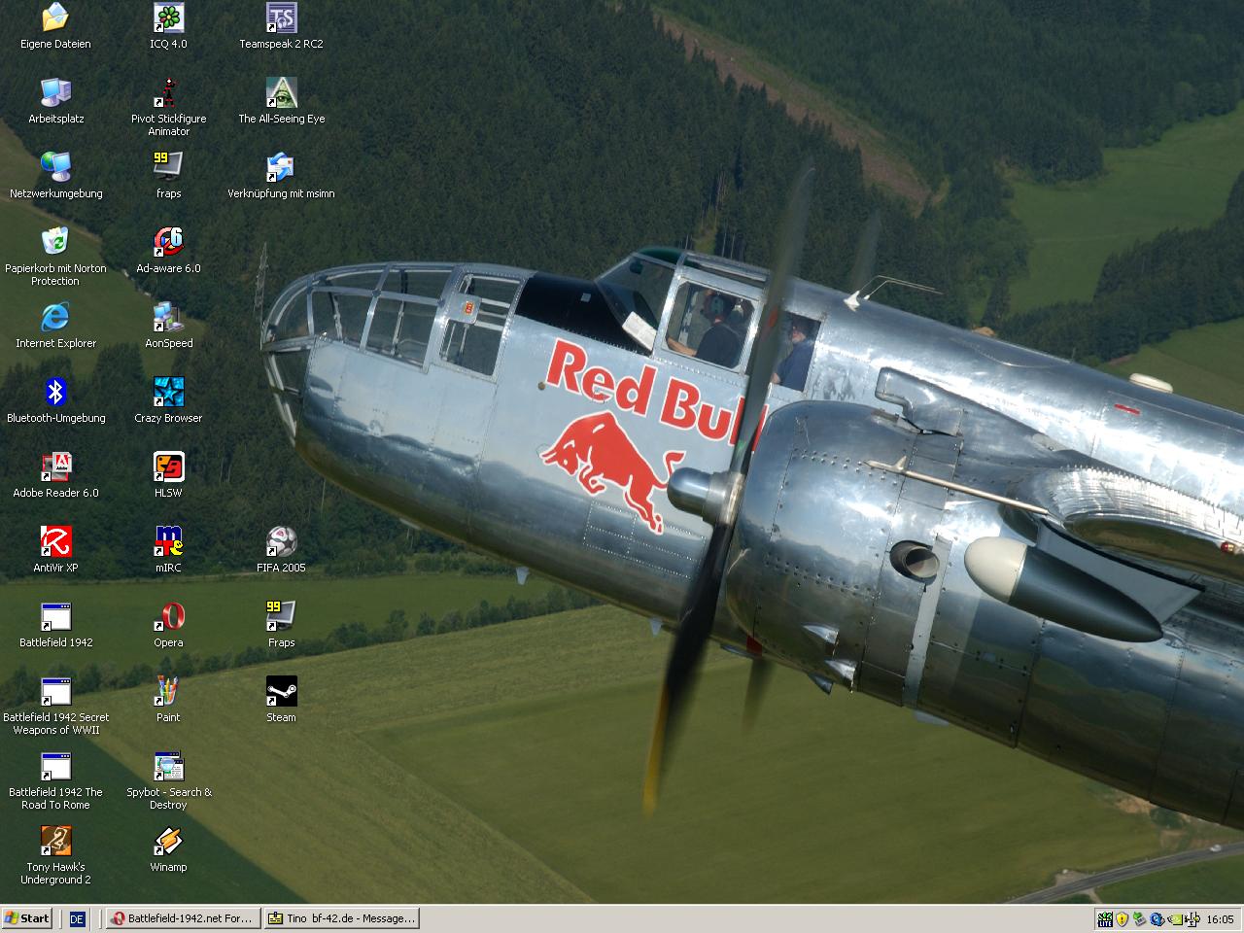
Task: Launch the AonSpeed shortcut
Action: (x=168, y=326)
